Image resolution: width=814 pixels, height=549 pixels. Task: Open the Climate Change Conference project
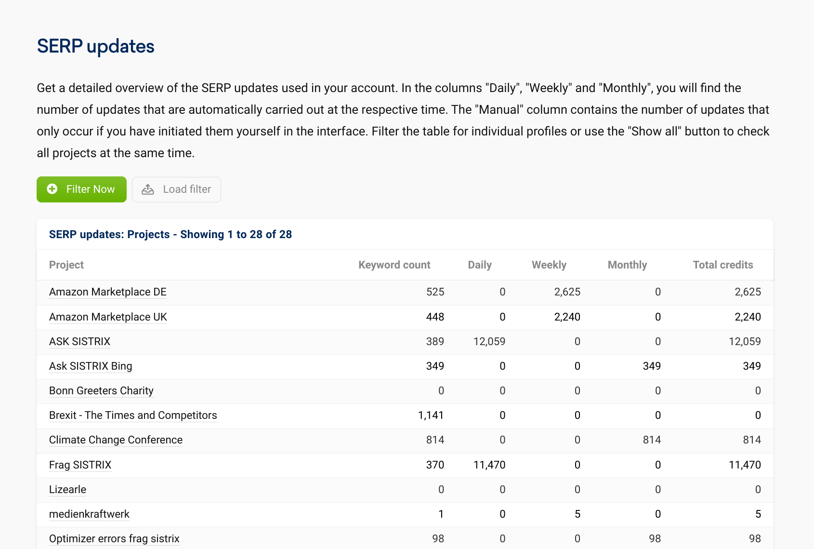(116, 440)
